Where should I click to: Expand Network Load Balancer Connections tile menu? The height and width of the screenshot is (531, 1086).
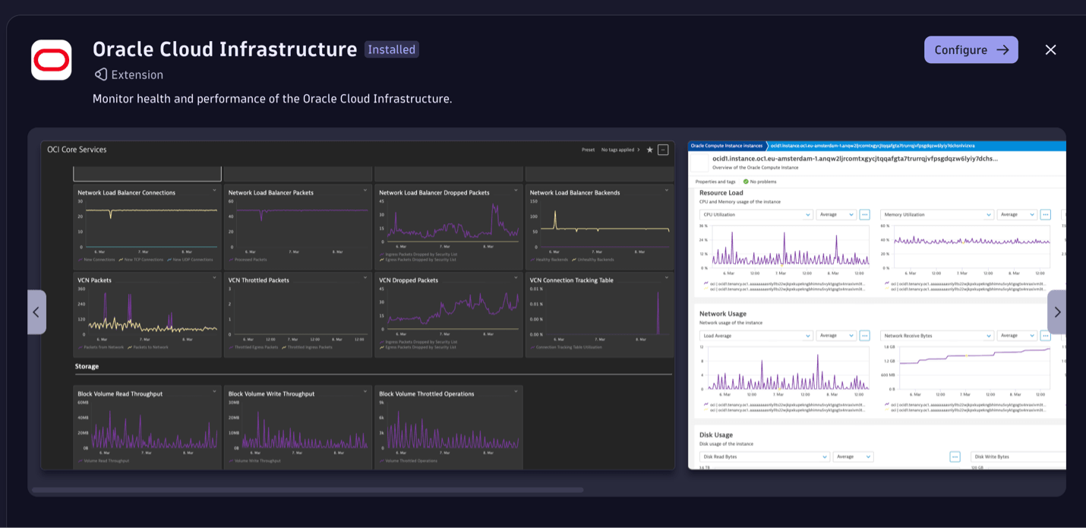[x=215, y=191]
